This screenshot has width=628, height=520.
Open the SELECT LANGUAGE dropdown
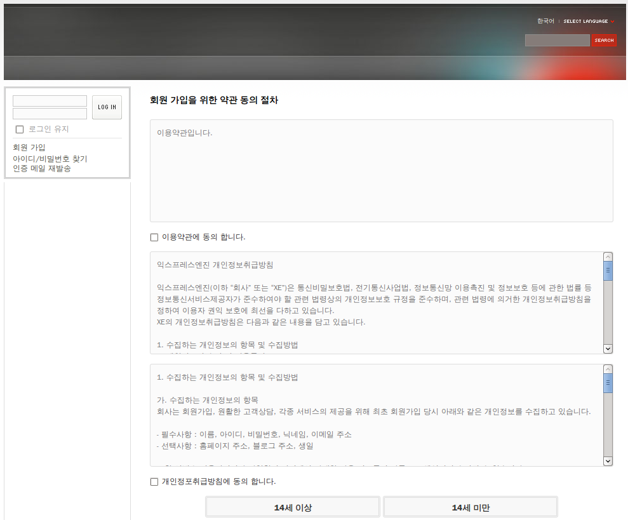(x=589, y=22)
